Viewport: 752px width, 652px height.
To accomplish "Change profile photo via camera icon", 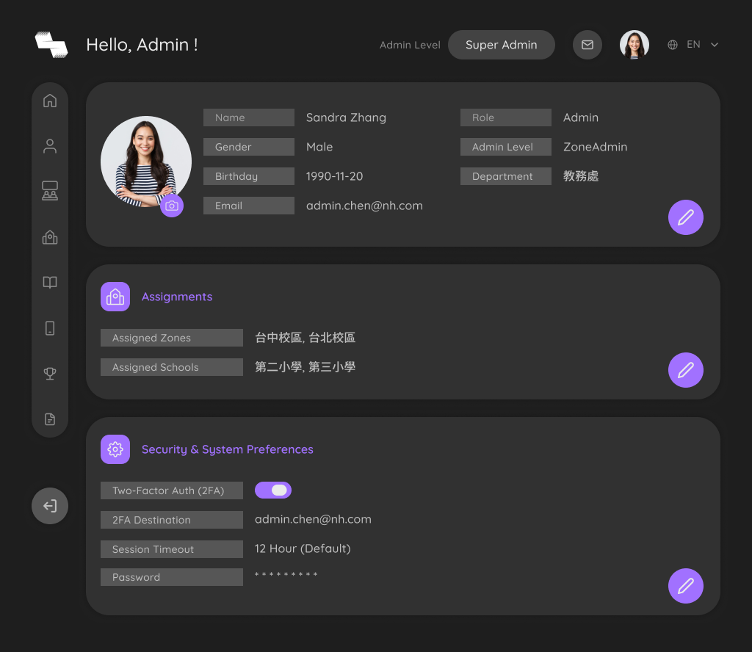I will tap(172, 206).
